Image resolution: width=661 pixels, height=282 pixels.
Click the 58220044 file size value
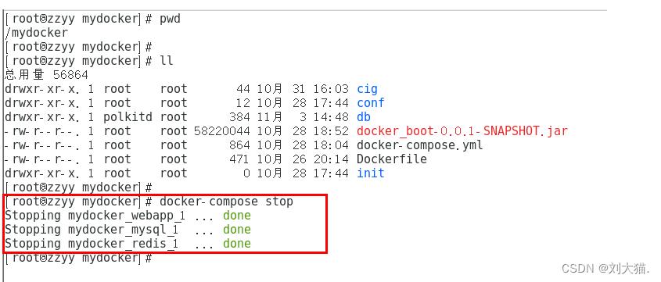tap(222, 131)
